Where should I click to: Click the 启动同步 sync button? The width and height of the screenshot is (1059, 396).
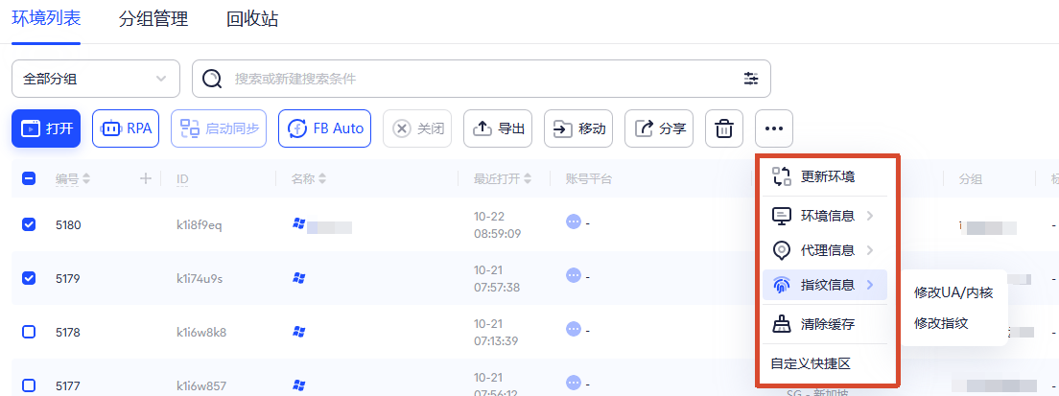(x=219, y=128)
